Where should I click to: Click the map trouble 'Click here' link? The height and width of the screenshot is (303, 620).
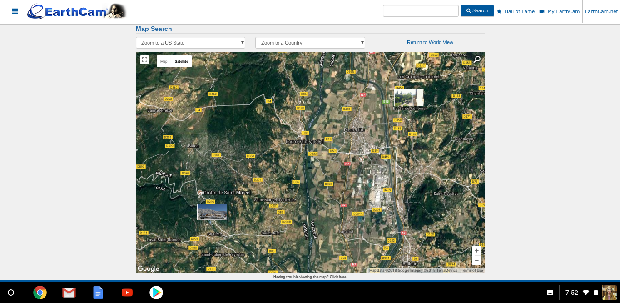point(339,276)
